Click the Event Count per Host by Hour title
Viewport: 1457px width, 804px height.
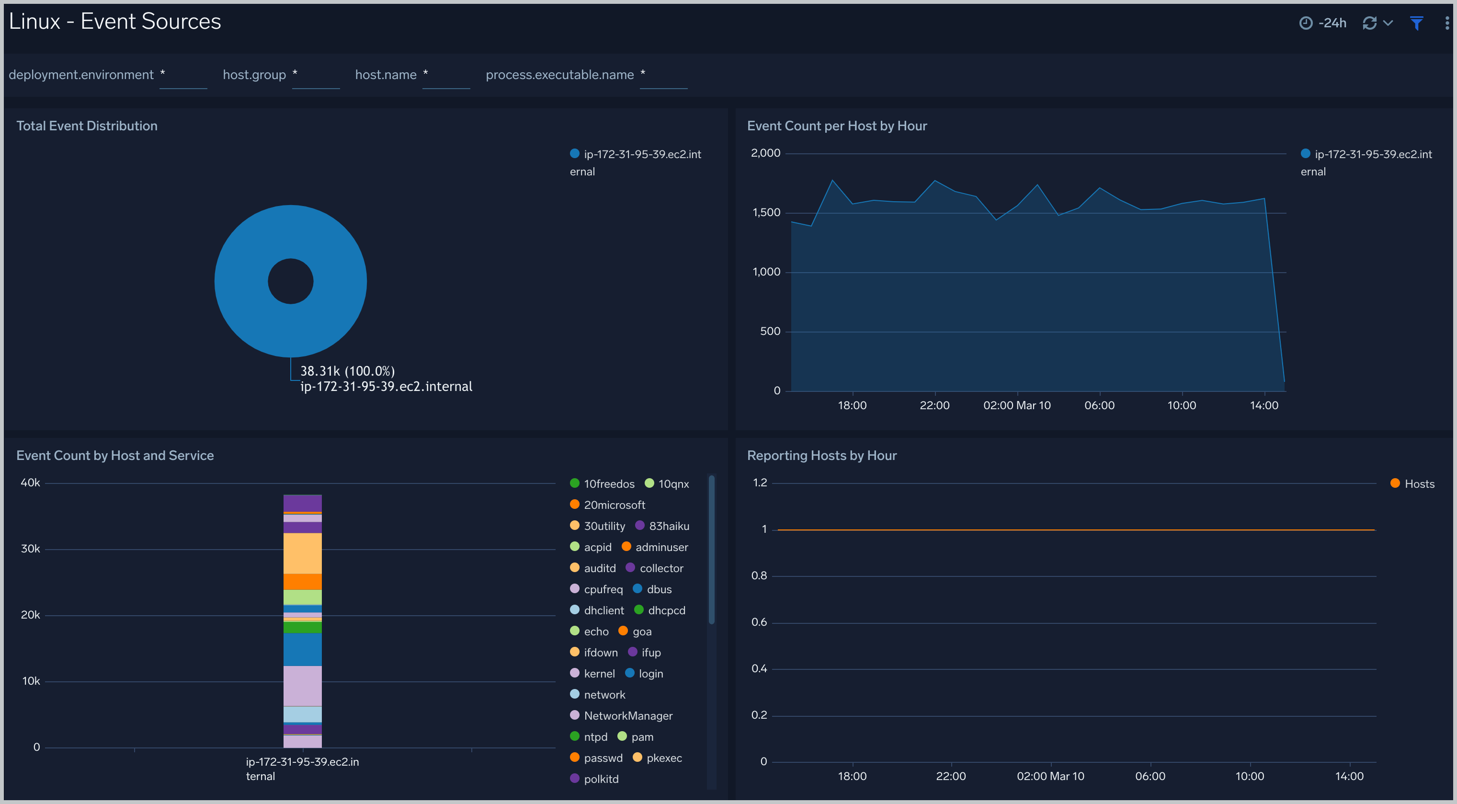[x=837, y=126]
